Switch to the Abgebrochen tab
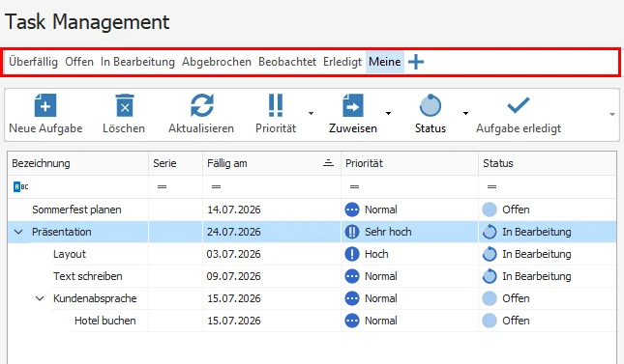 [217, 62]
